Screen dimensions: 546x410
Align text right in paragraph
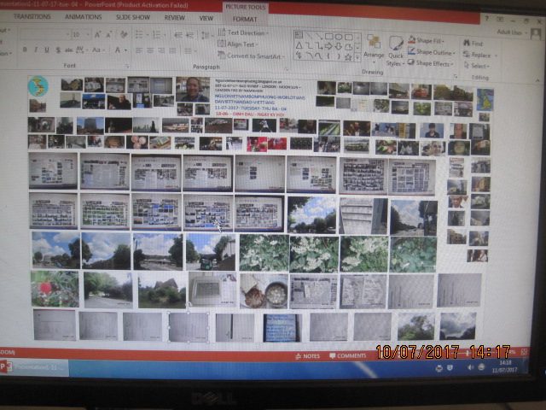point(161,50)
